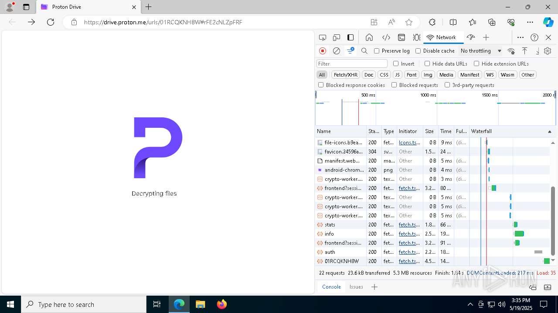This screenshot has height=313, width=558.
Task: Toggle the DevTools activity bar dock icon
Action: click(x=350, y=37)
